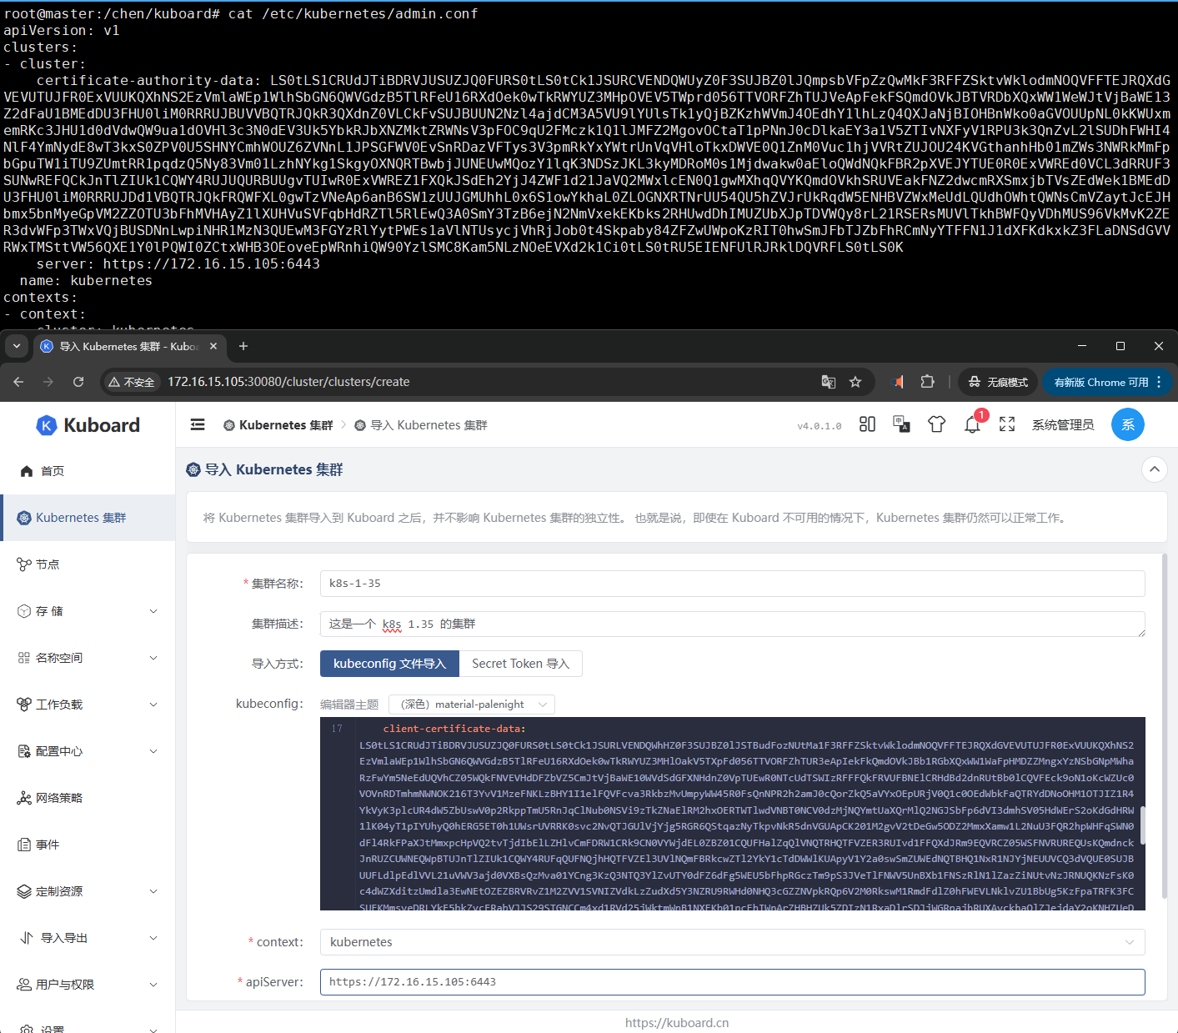Select Secret Token 导入 import mode
This screenshot has width=1178, height=1033.
click(520, 664)
